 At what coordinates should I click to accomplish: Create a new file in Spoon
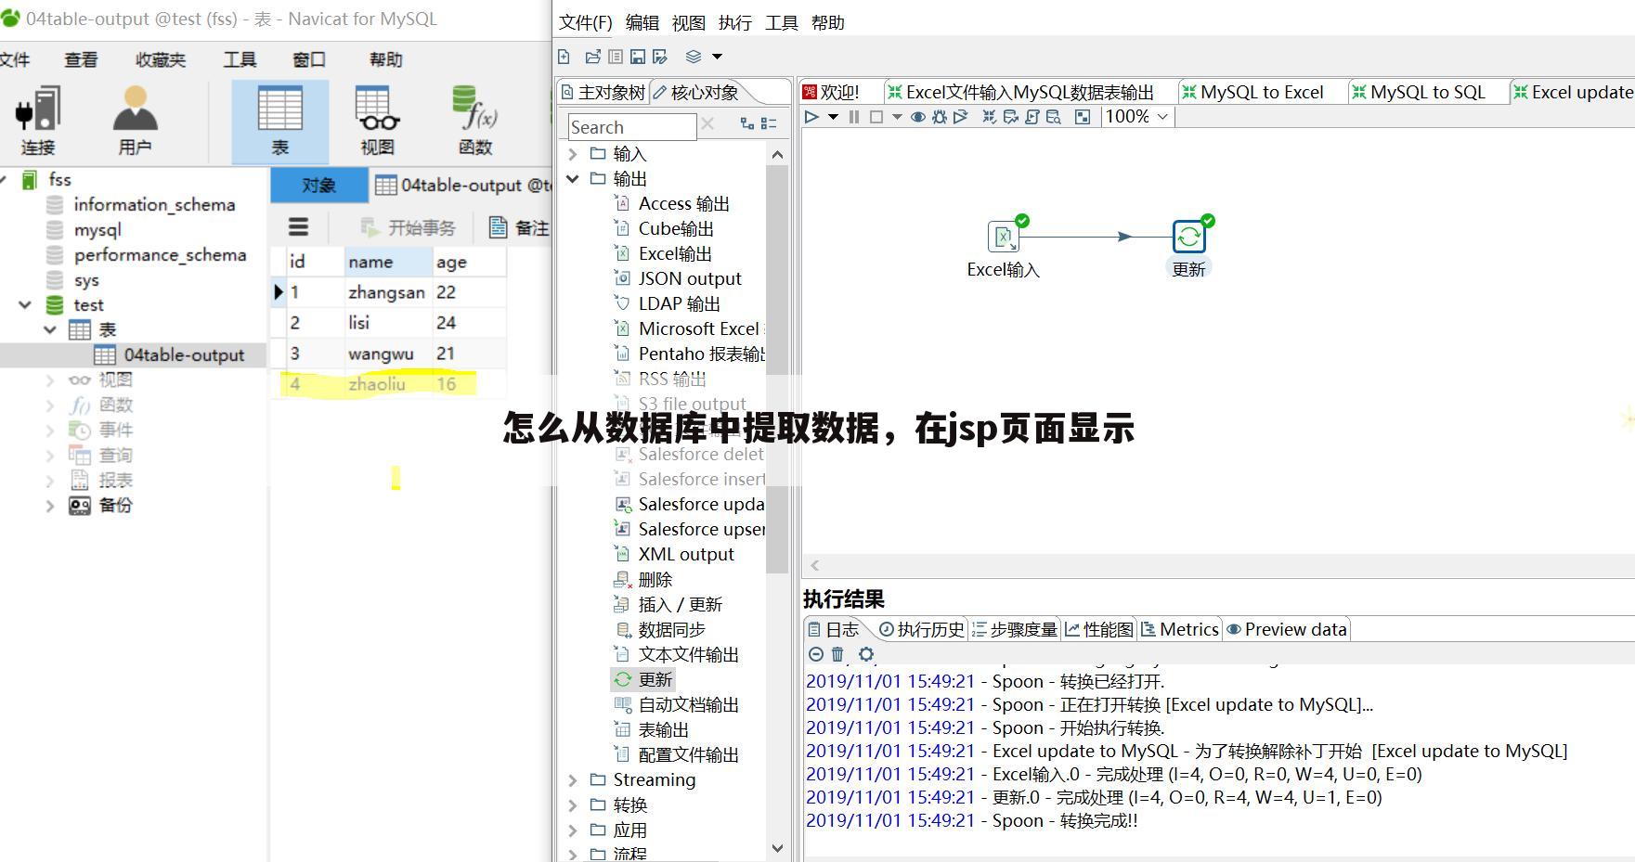(564, 57)
